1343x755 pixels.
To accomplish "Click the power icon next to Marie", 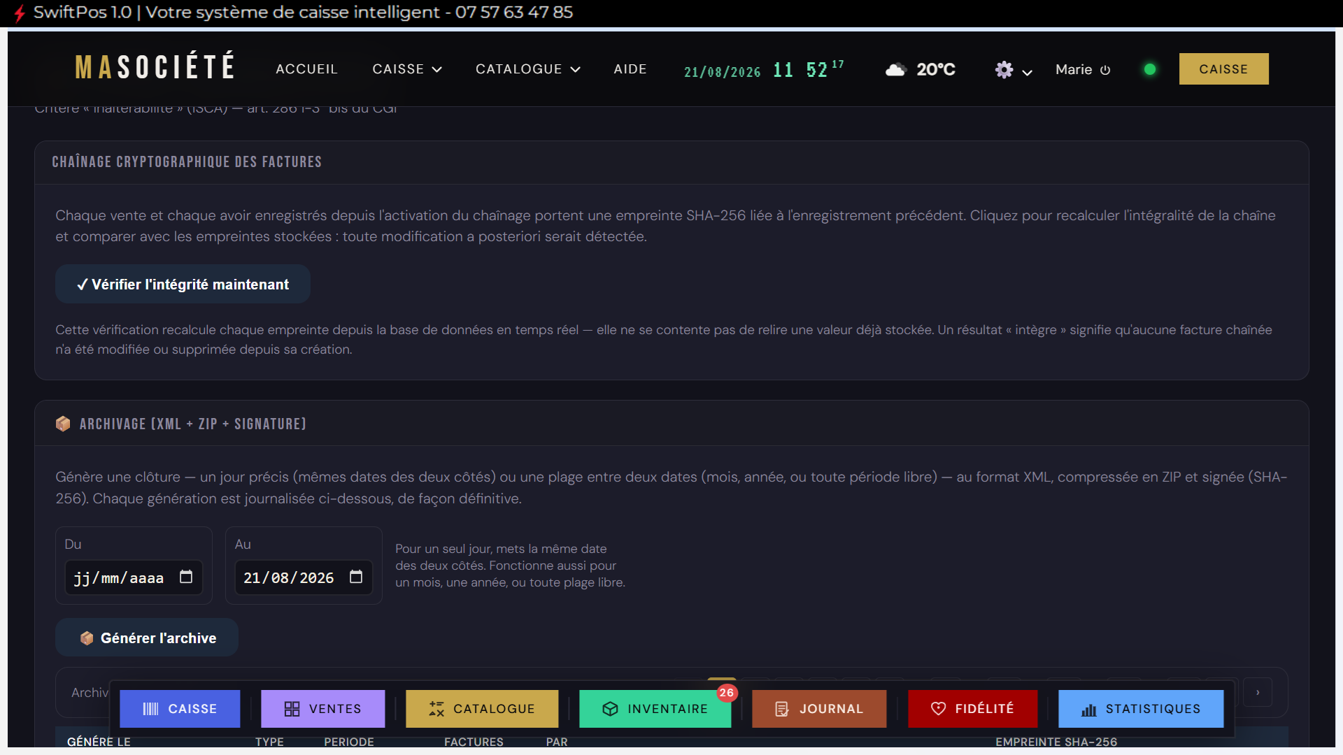I will pos(1105,70).
